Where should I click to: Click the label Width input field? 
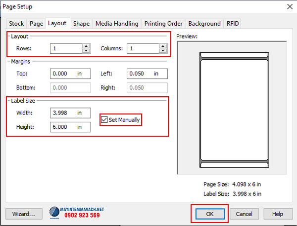[x=64, y=113]
